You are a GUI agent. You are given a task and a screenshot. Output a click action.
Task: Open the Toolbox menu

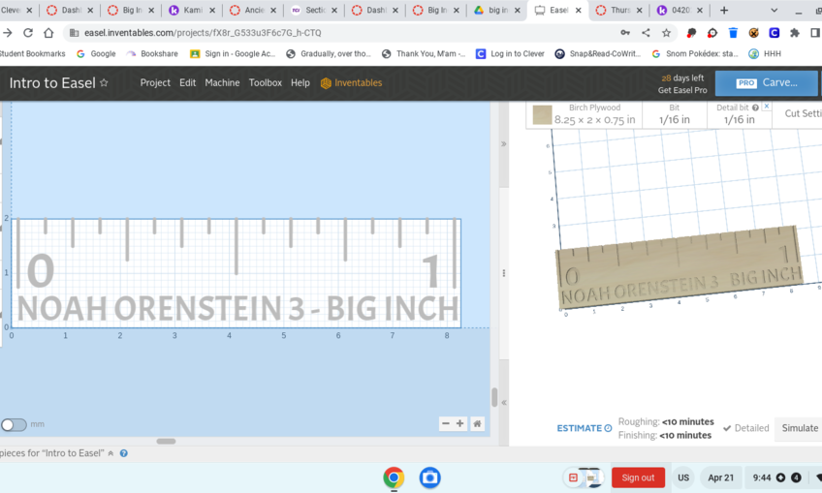(266, 82)
